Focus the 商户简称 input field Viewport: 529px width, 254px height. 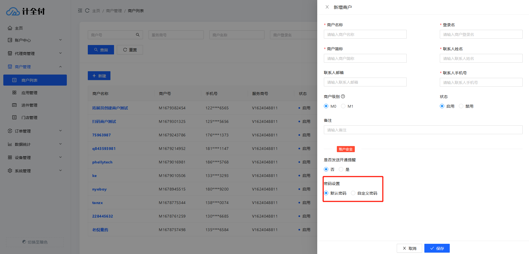[365, 58]
